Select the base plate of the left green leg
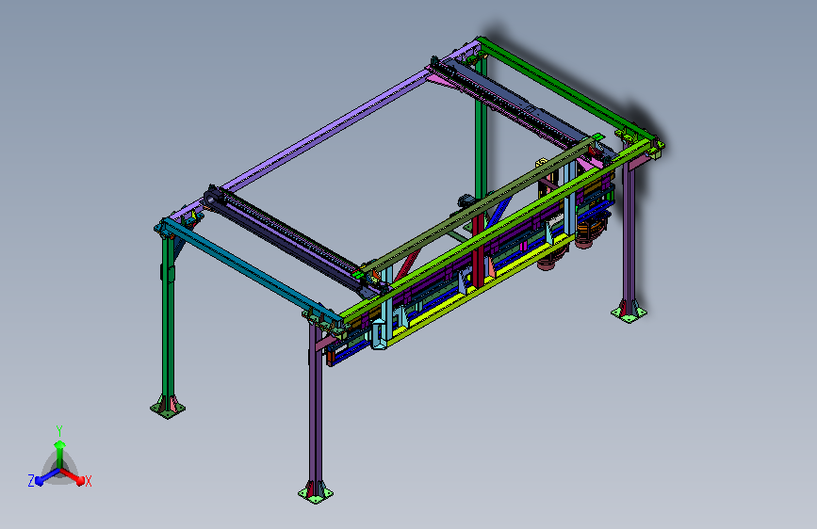This screenshot has height=529, width=817. pos(168,409)
